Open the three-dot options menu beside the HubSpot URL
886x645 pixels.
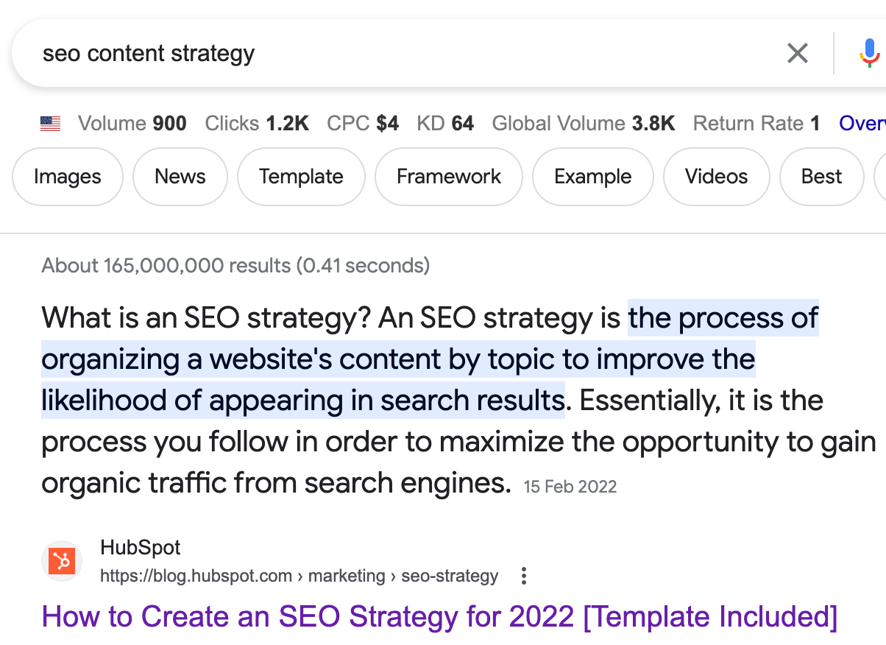(x=523, y=576)
